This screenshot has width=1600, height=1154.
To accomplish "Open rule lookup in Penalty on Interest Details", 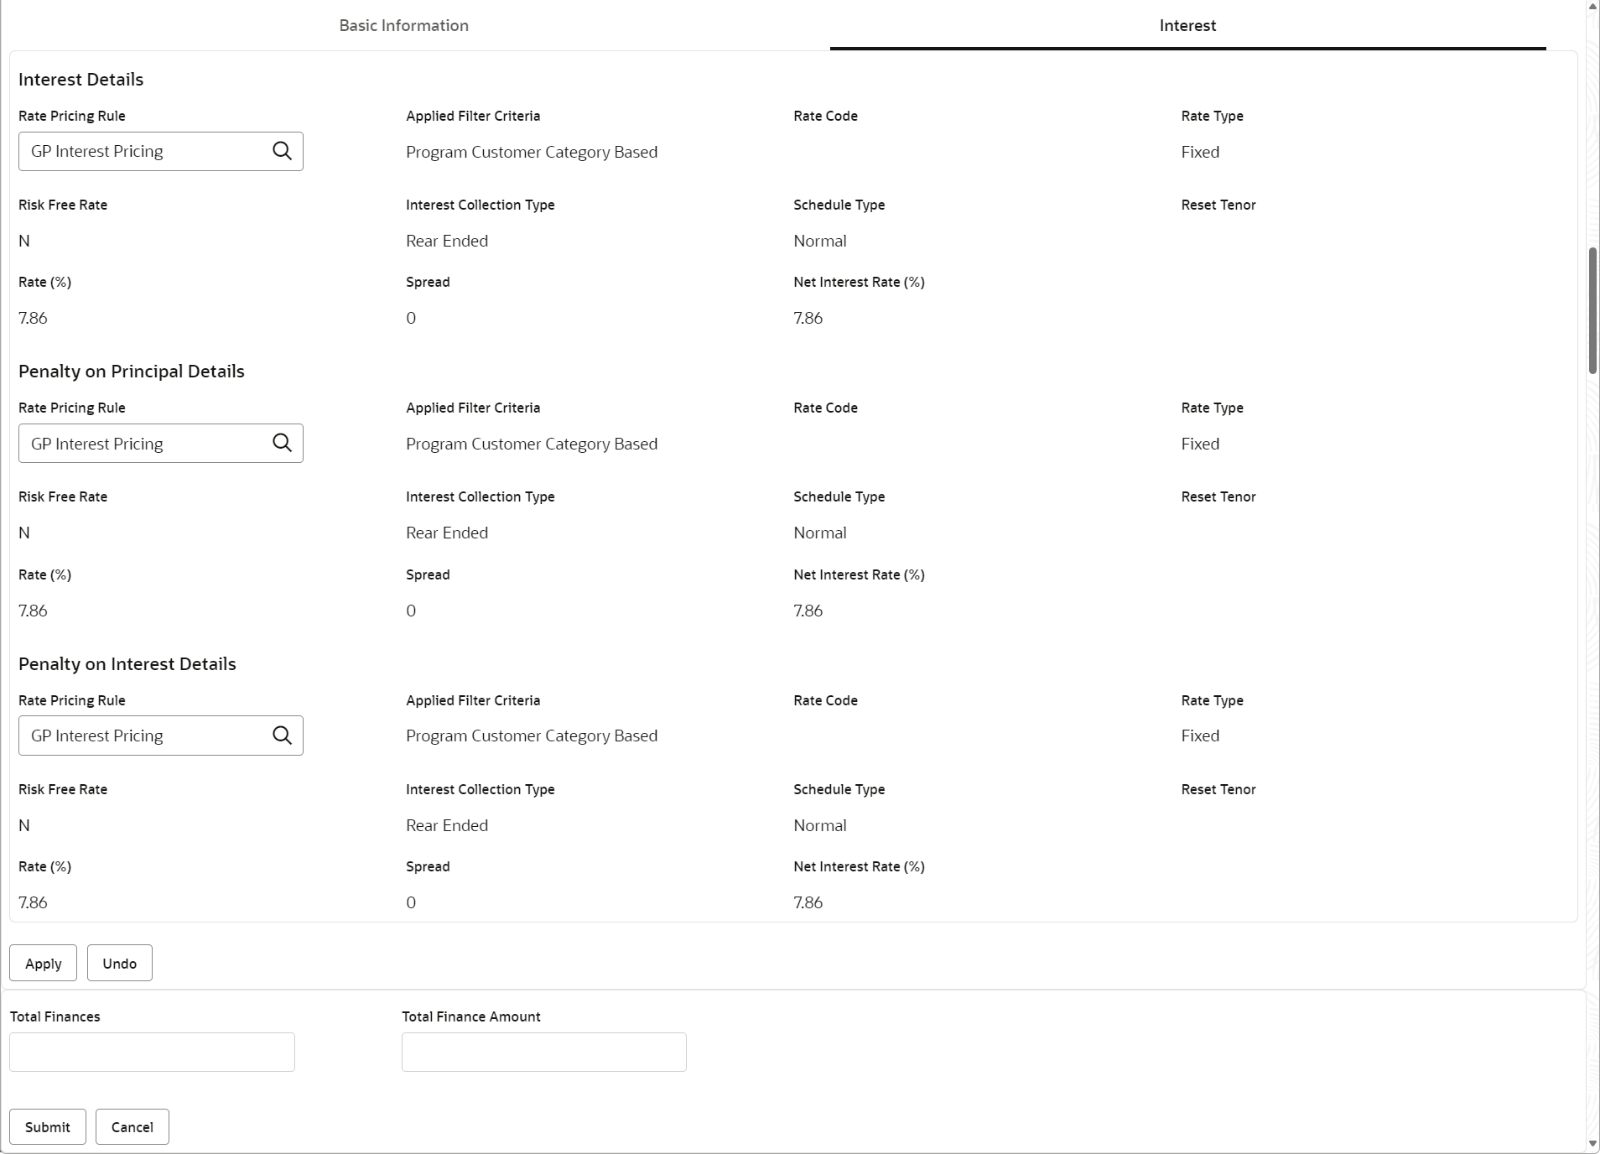I will click(x=282, y=736).
